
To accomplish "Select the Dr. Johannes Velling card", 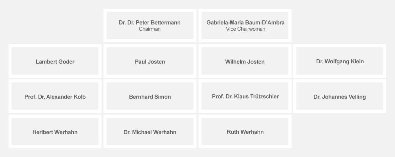I will click(x=340, y=96).
